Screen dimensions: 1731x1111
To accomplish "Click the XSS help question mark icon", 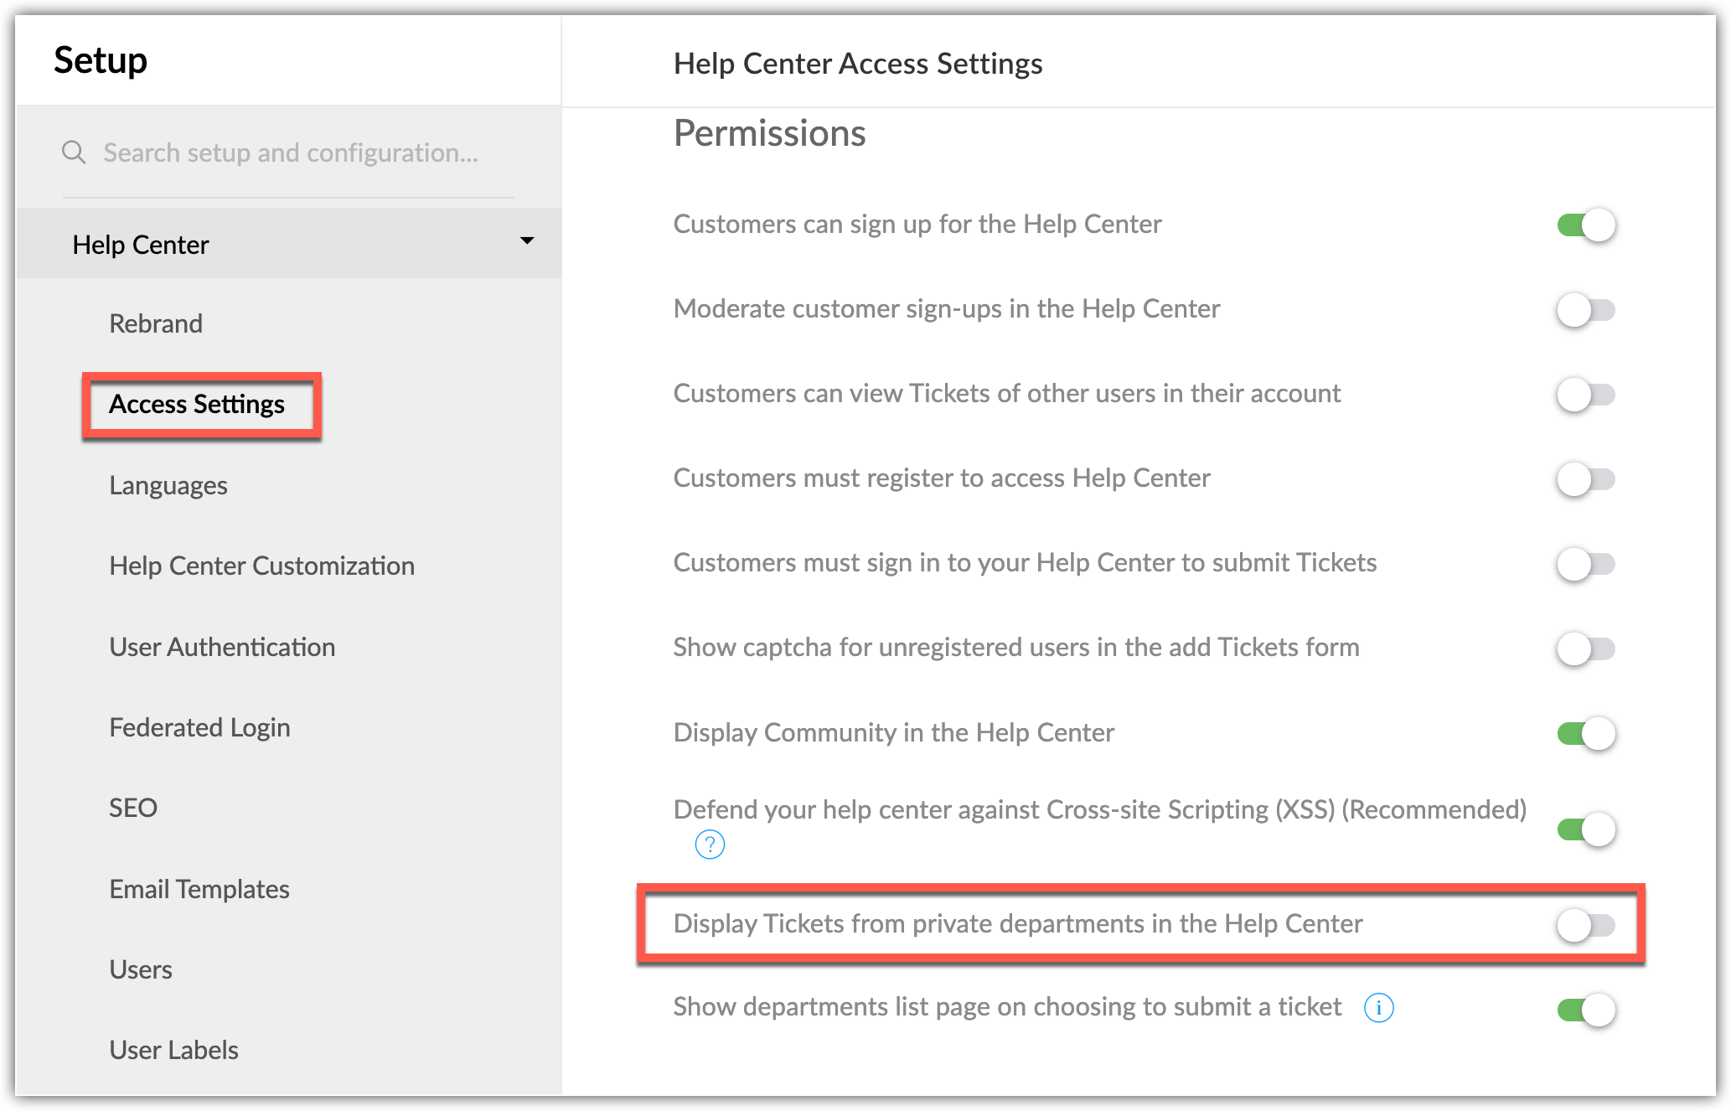I will point(710,845).
